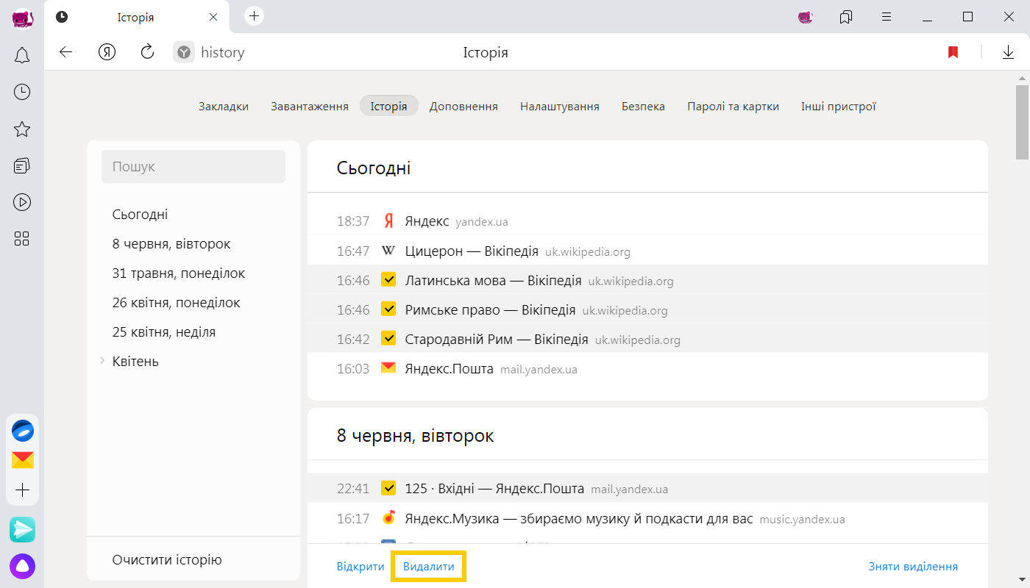Launch Alice voice assistant icon
1030x588 pixels.
(23, 566)
